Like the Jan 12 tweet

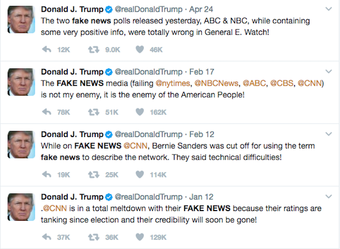click(140, 237)
